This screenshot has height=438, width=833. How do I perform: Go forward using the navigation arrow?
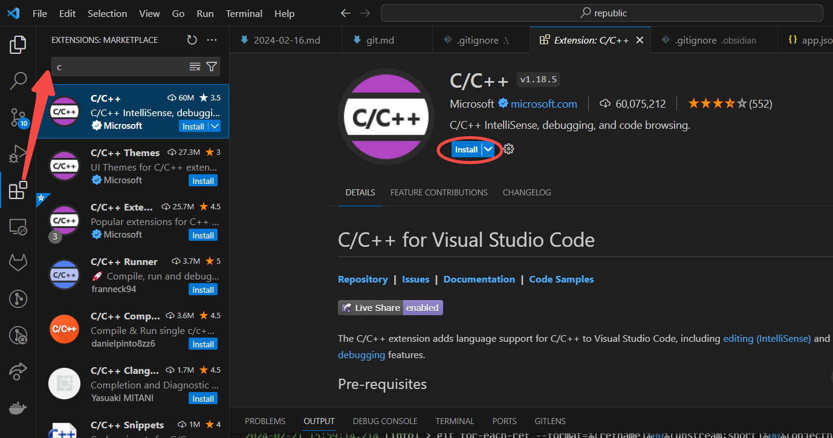click(x=365, y=13)
